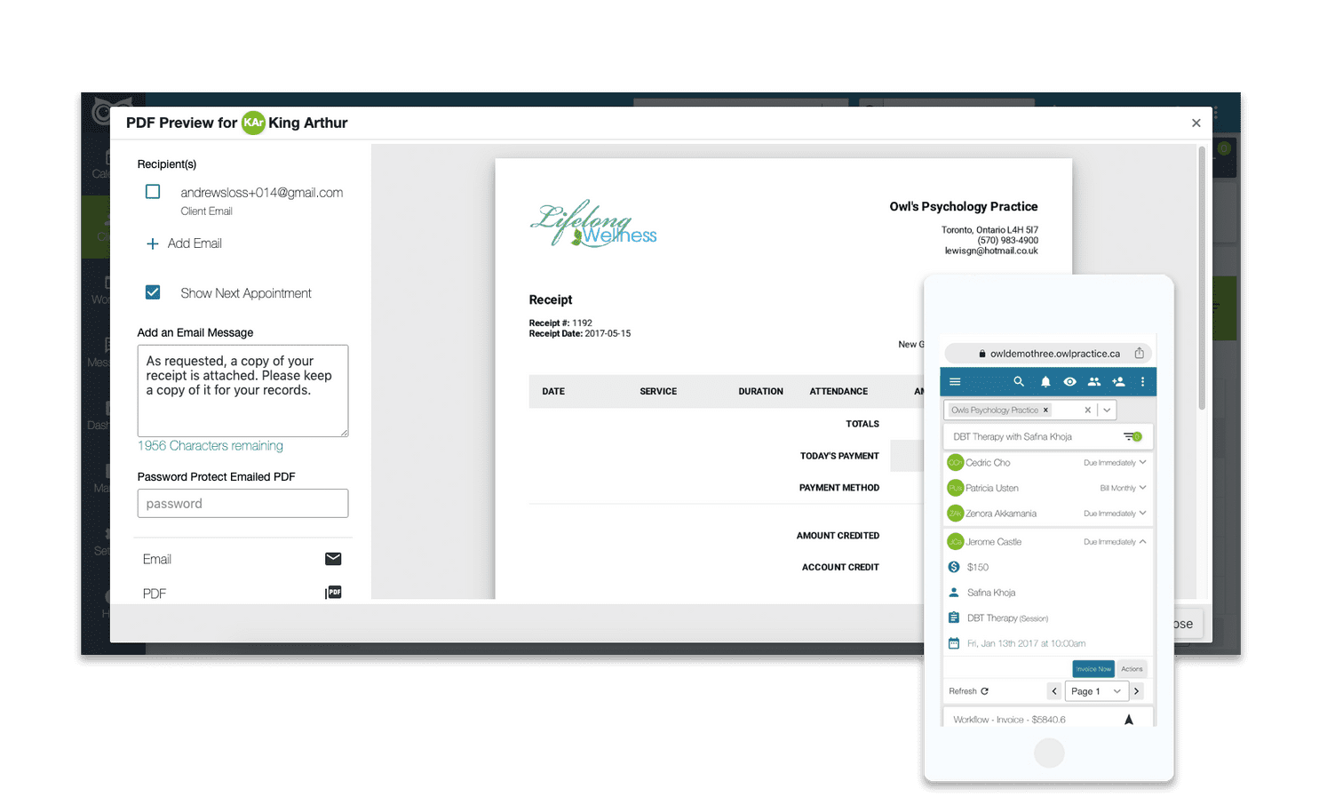Open the three-dot overflow menu
Screen dimensions: 1319x797
pos(1143,381)
